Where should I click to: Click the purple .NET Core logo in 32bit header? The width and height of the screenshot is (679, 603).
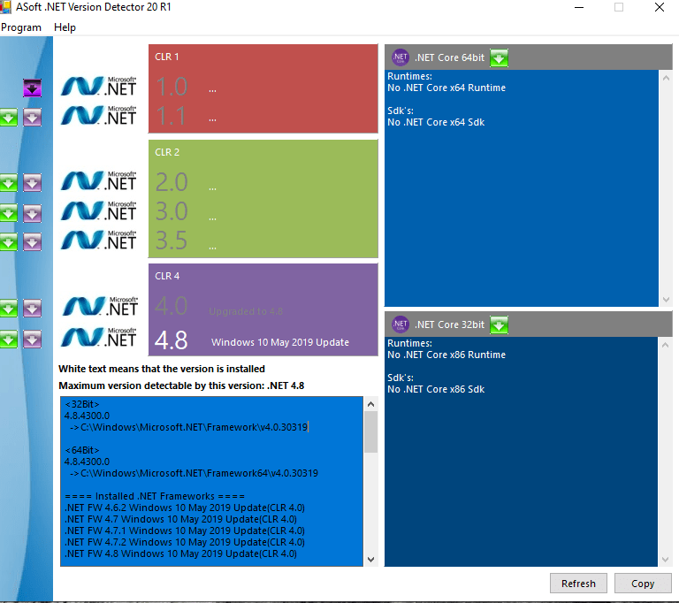(x=401, y=324)
